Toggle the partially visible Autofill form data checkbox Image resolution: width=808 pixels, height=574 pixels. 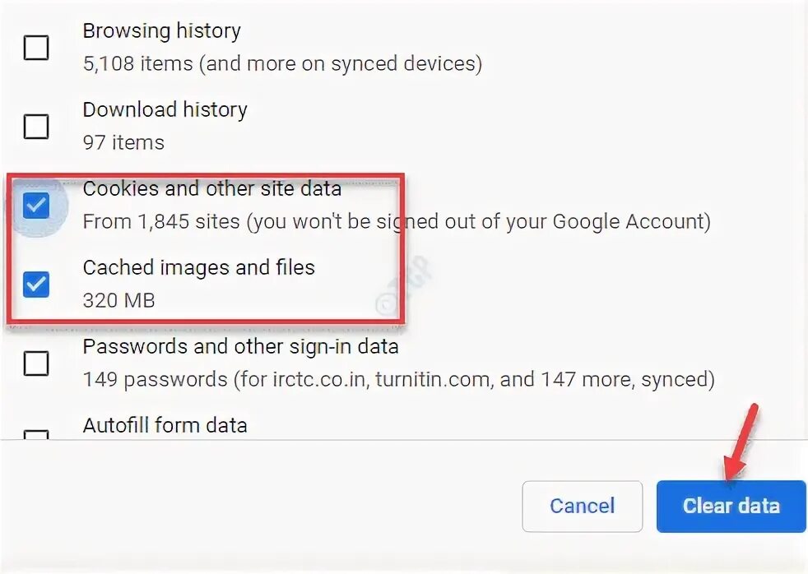pos(36,434)
